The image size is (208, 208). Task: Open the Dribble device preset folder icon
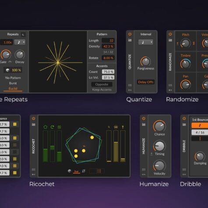184,124
